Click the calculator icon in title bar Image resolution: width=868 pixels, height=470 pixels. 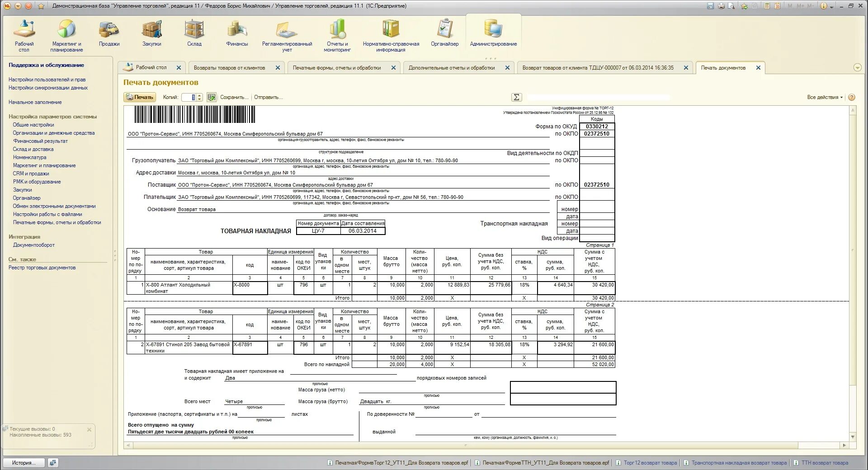[767, 6]
